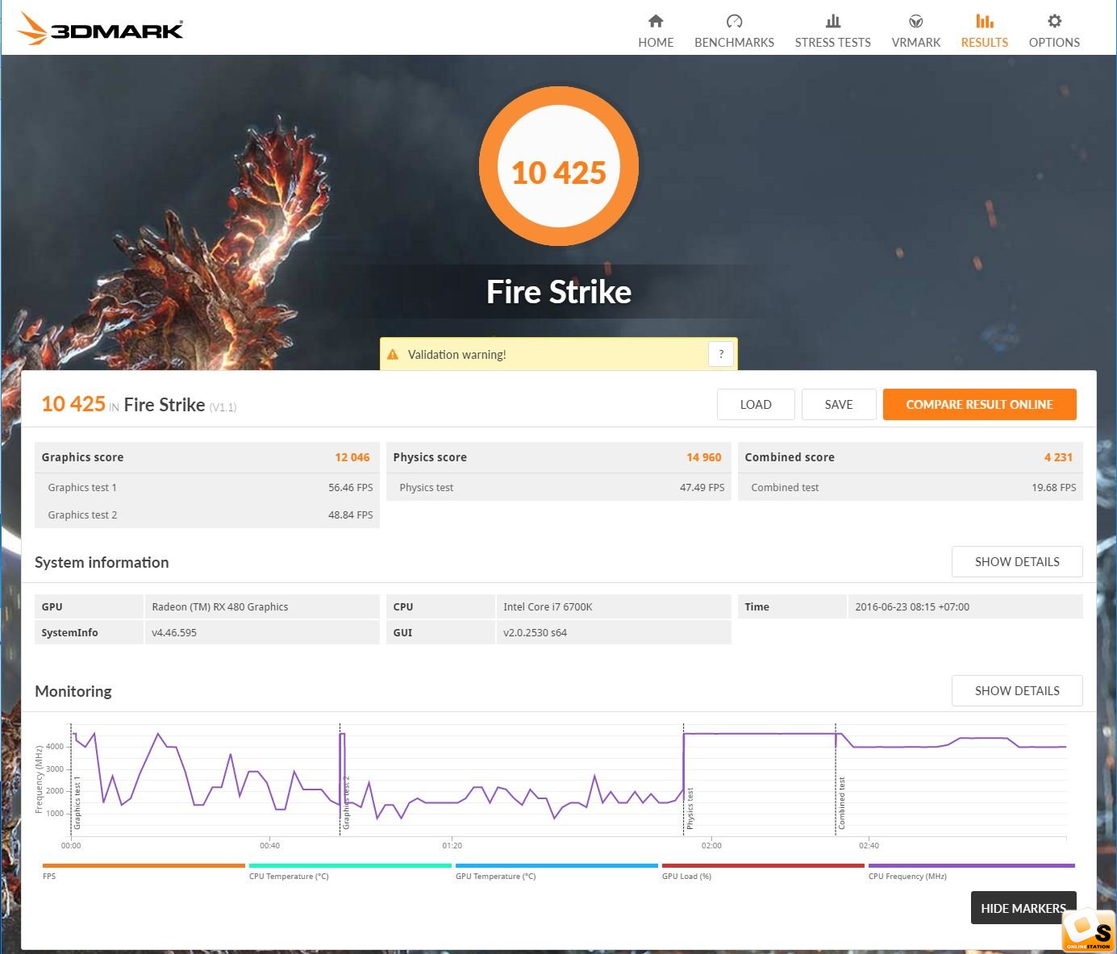Screen dimensions: 1117x954
Task: Click the Graphics test 1 chart marker
Action: [77, 803]
